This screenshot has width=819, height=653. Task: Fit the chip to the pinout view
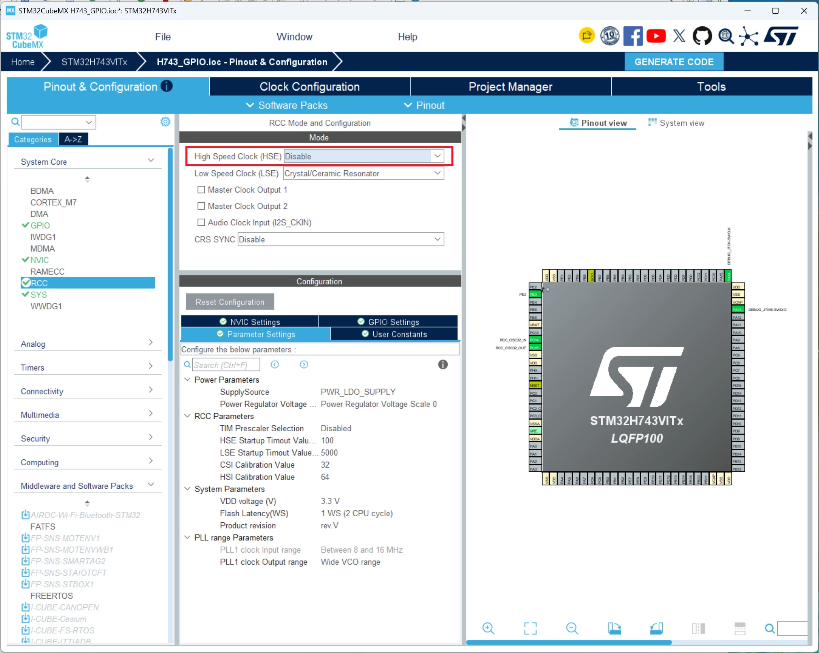click(530, 628)
